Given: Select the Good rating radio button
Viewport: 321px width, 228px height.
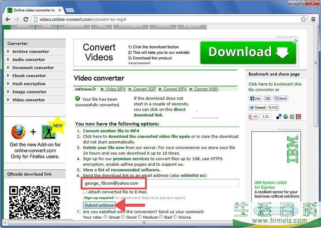Looking at the screenshot, I should (123, 217).
